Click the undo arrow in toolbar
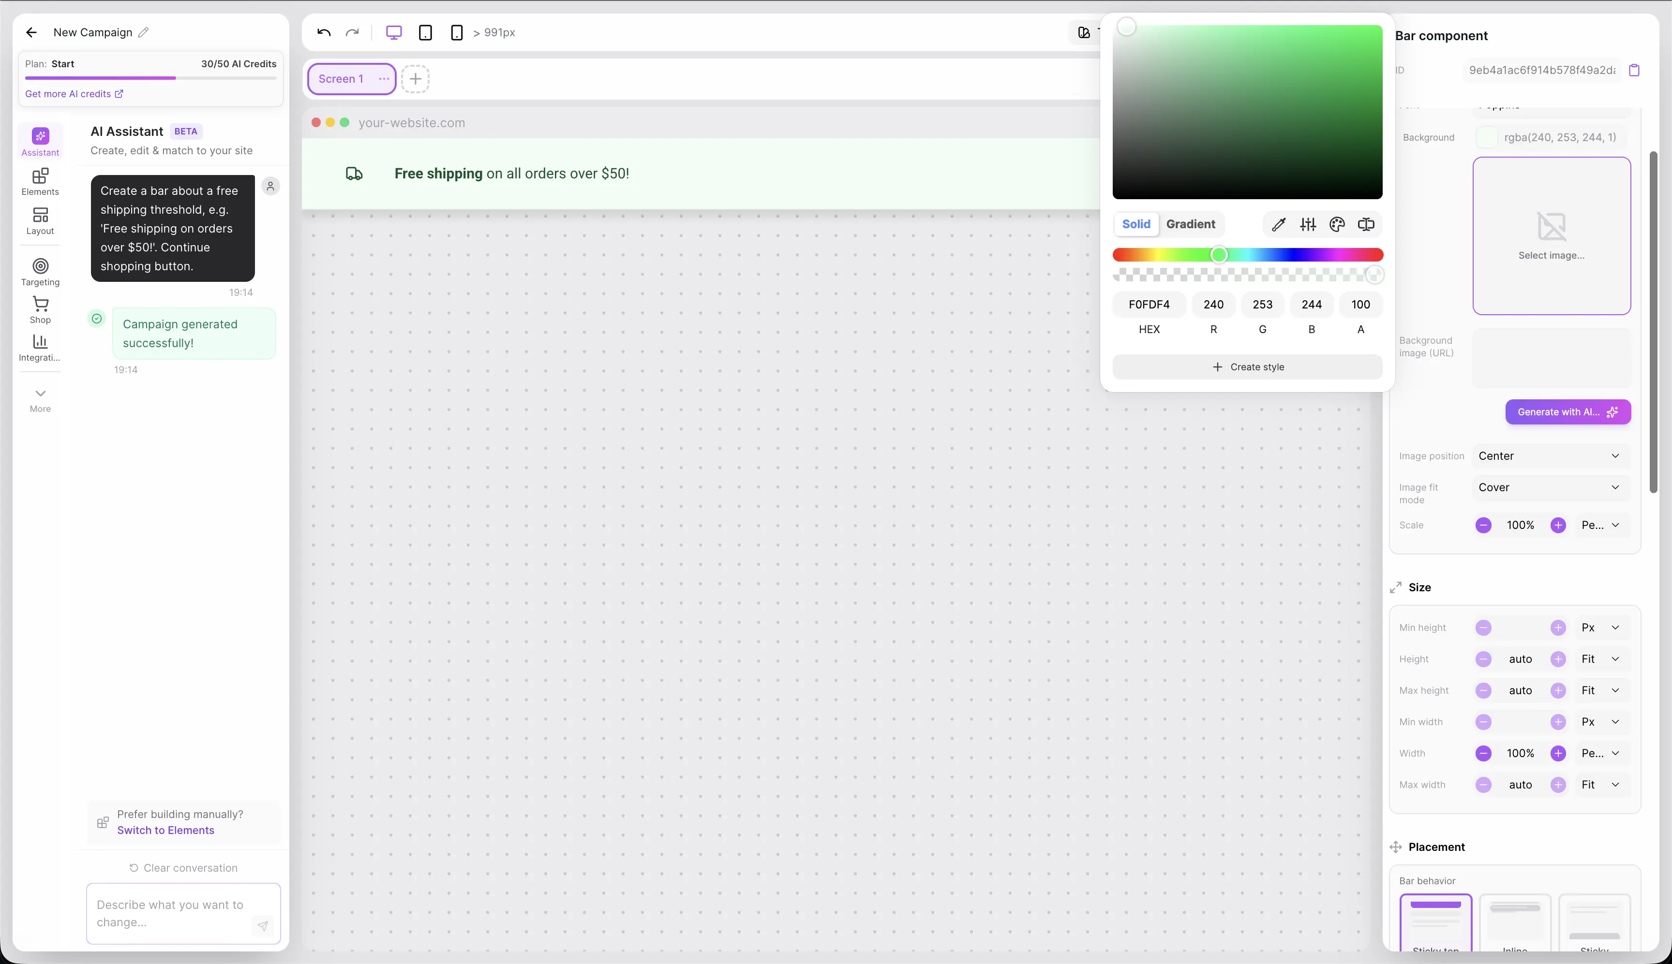1672x964 pixels. coord(324,32)
